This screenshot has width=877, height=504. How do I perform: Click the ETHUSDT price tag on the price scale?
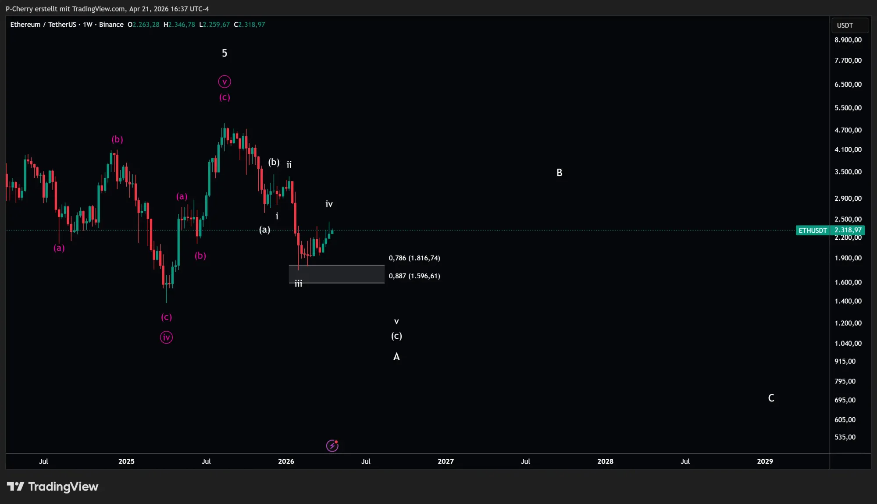812,230
